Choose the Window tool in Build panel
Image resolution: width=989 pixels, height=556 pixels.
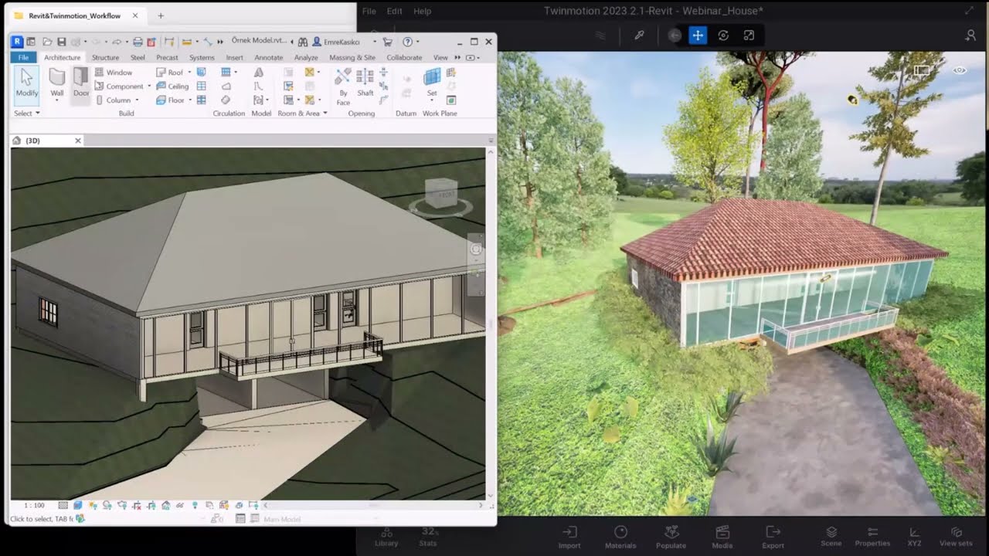[114, 72]
